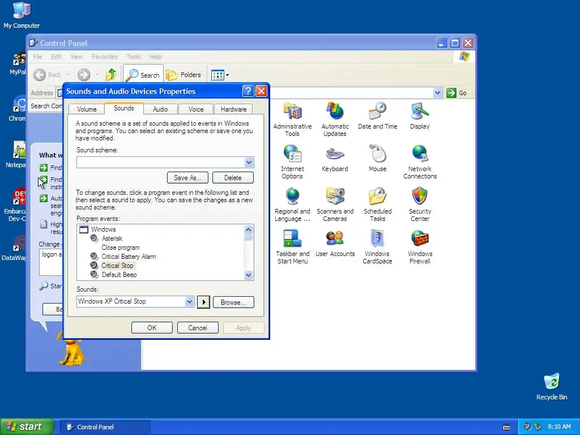Select Default Beep event
The width and height of the screenshot is (580, 435).
pyautogui.click(x=119, y=275)
